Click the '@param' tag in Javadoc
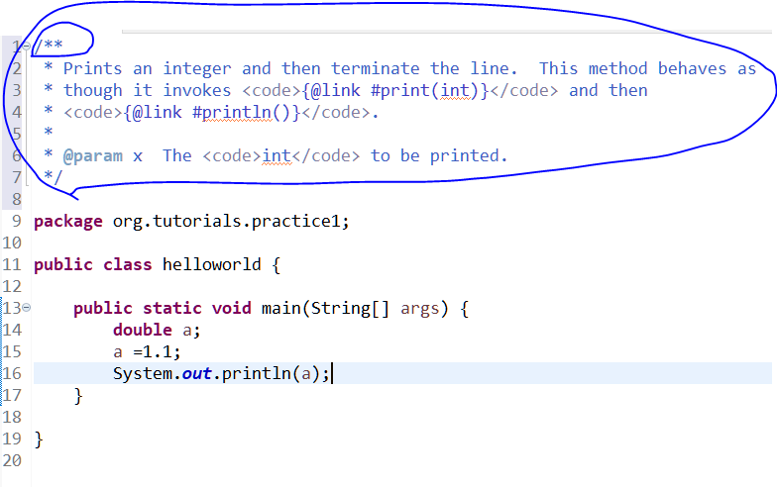The width and height of the screenshot is (777, 487). click(x=93, y=156)
